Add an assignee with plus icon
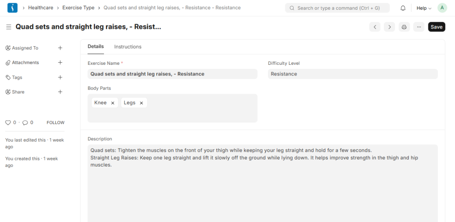 (x=60, y=48)
